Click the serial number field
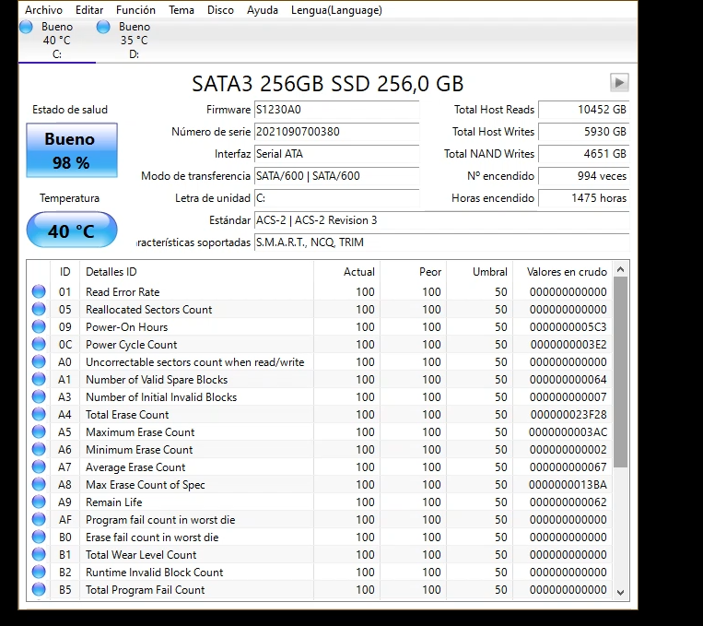Image resolution: width=703 pixels, height=626 pixels. (x=336, y=132)
